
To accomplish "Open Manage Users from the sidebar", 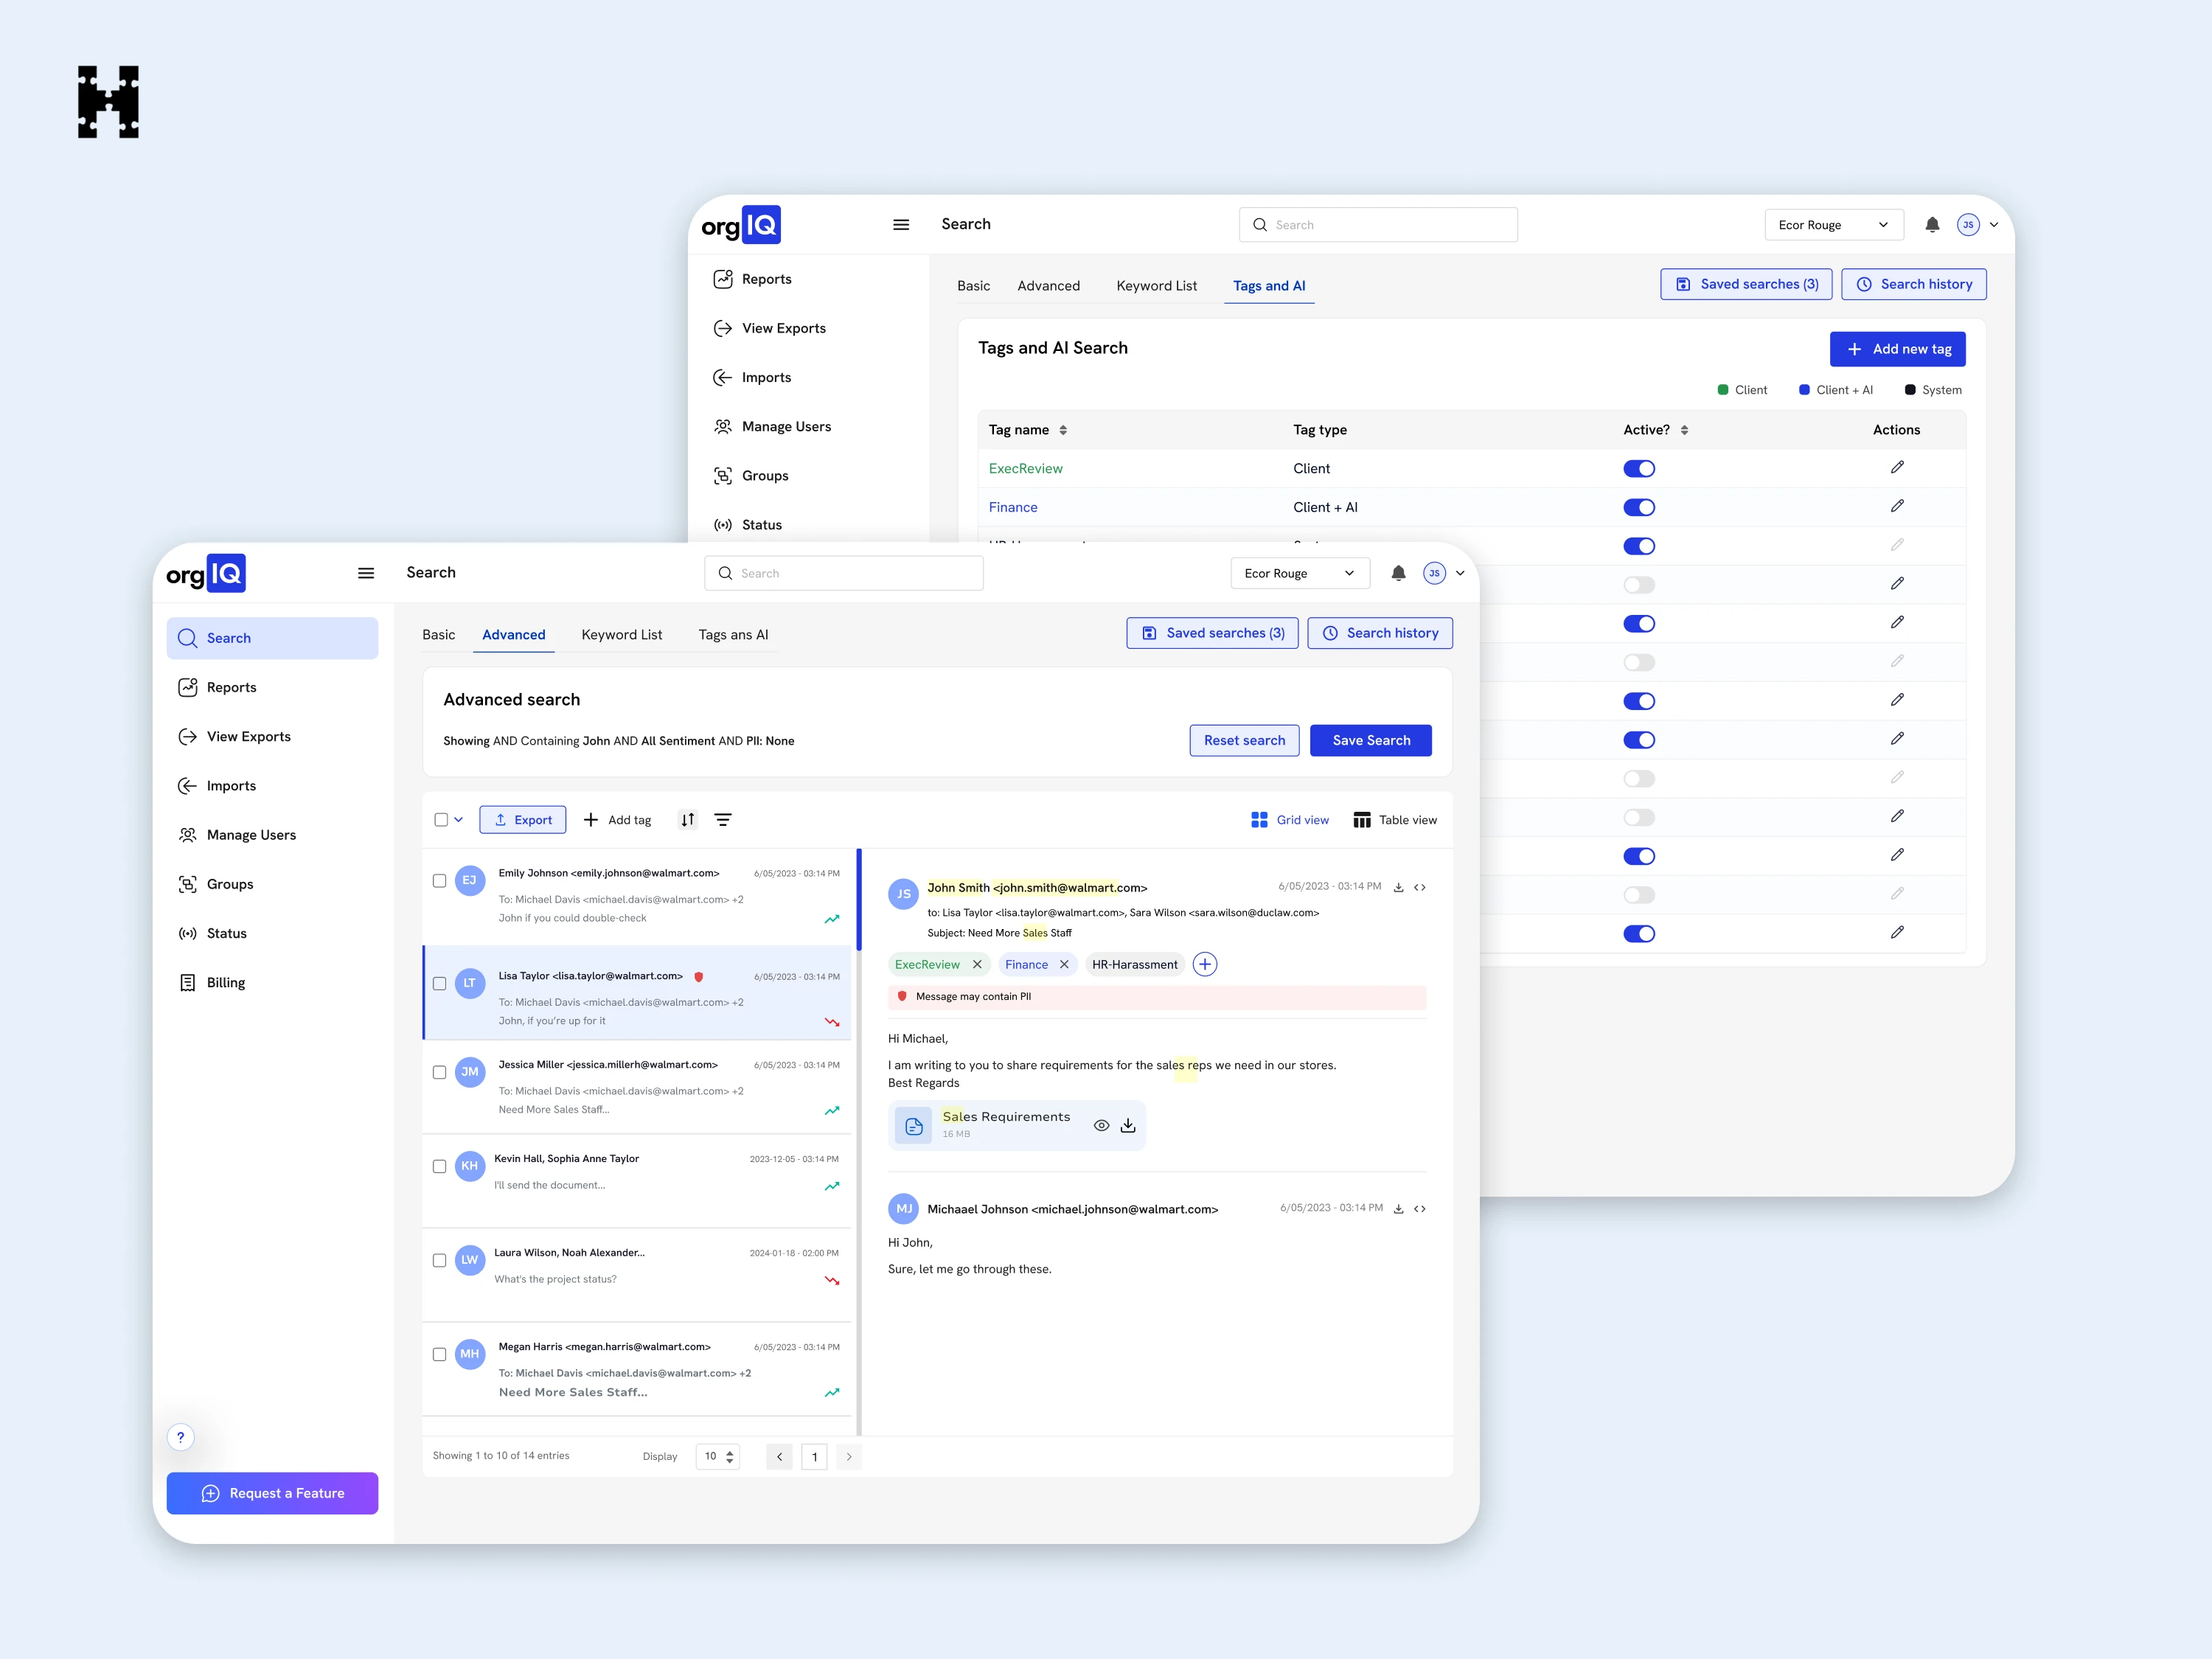I will pyautogui.click(x=250, y=834).
